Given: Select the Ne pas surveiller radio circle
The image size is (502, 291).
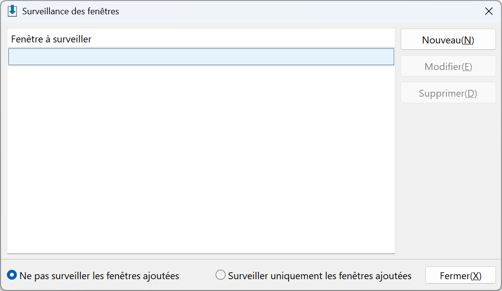Looking at the screenshot, I should [12, 275].
